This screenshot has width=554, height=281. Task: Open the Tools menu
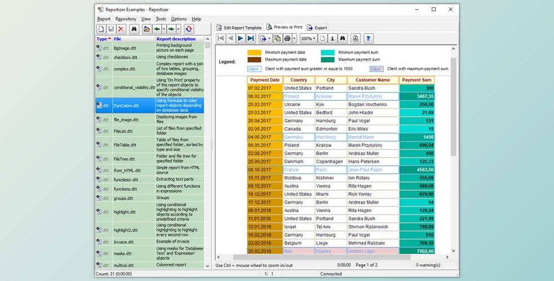tap(161, 19)
